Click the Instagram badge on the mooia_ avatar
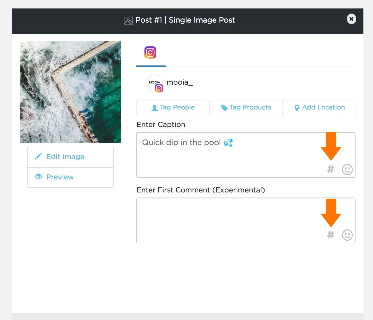This screenshot has height=320, width=373. pyautogui.click(x=159, y=88)
